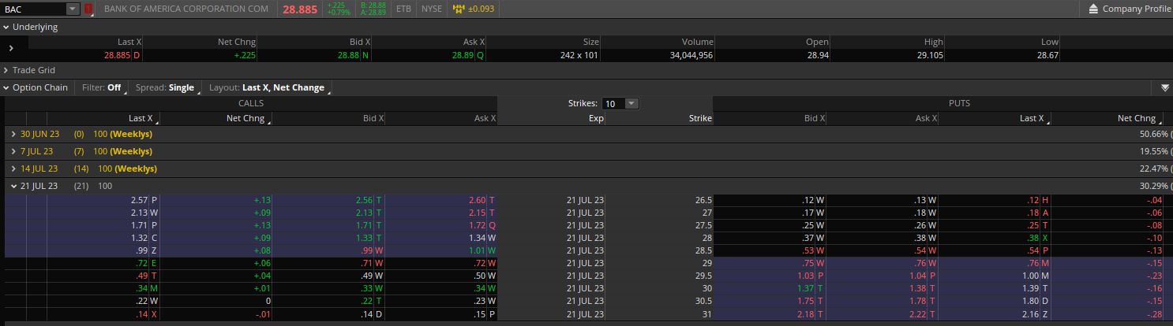The image size is (1173, 326).
Task: Collapse the Option Chain section
Action: click(6, 87)
